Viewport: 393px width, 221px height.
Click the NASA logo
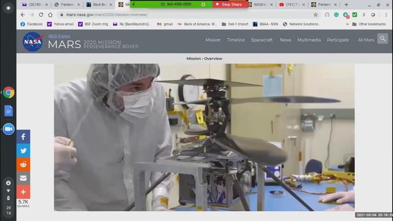coord(33,42)
